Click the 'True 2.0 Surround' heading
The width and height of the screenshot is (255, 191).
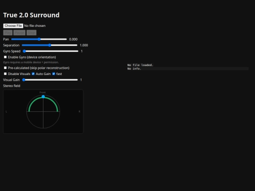tap(31, 15)
